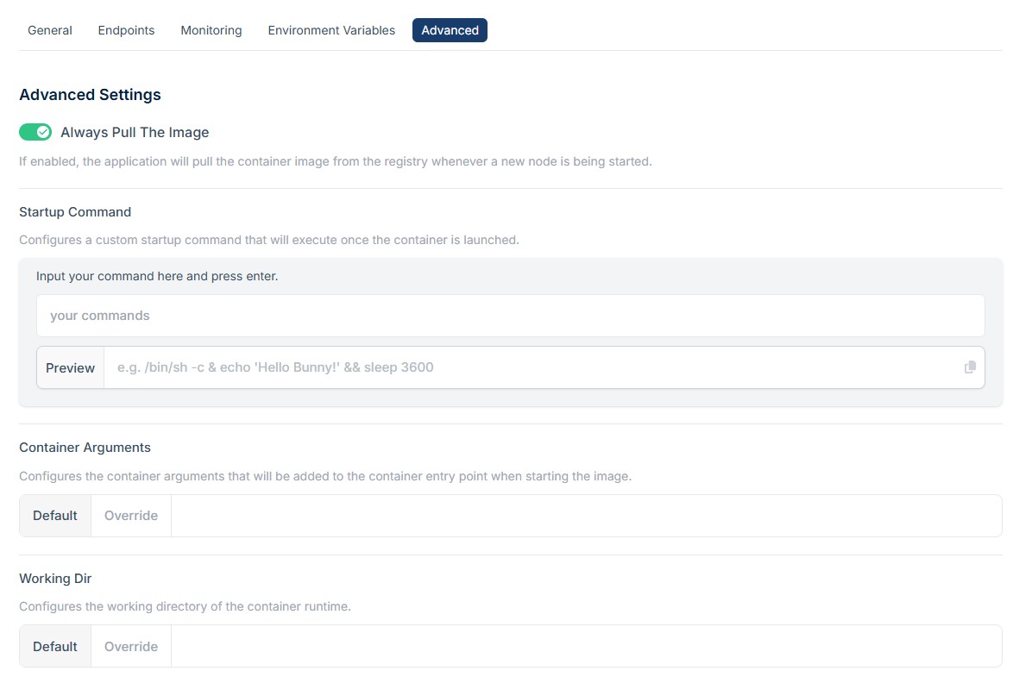Click 'Always Pull The Image' label
Viewport: 1013px width, 696px height.
pyautogui.click(x=135, y=132)
